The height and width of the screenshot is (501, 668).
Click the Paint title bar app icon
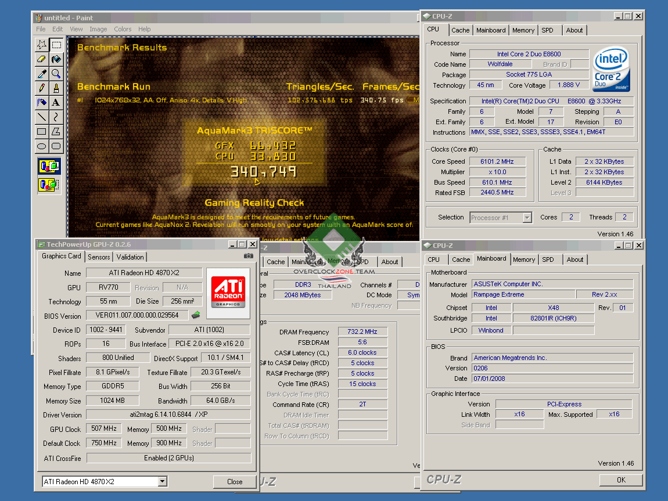pyautogui.click(x=39, y=17)
